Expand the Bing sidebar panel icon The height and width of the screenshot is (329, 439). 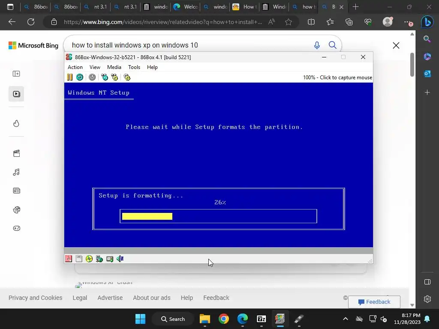[x=16, y=74]
